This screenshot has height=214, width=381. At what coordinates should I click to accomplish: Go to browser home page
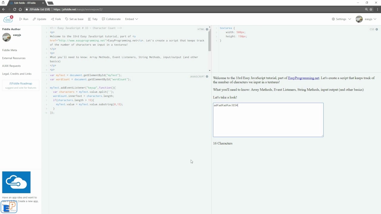point(20,9)
